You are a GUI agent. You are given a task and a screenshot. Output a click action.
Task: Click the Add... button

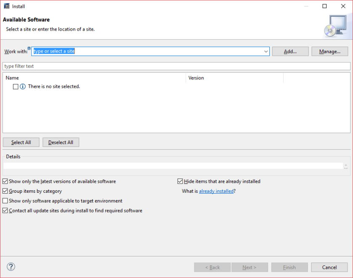pyautogui.click(x=290, y=51)
